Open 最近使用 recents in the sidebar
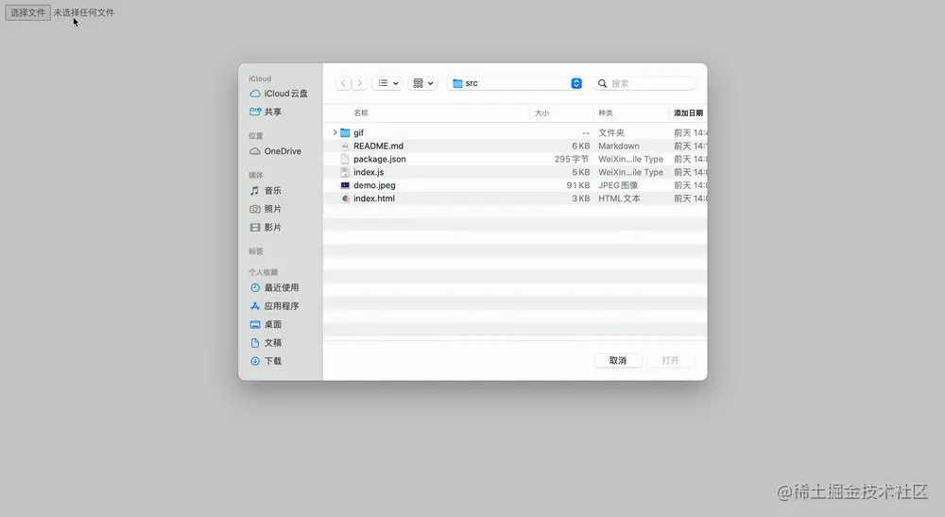945x517 pixels. [x=274, y=287]
